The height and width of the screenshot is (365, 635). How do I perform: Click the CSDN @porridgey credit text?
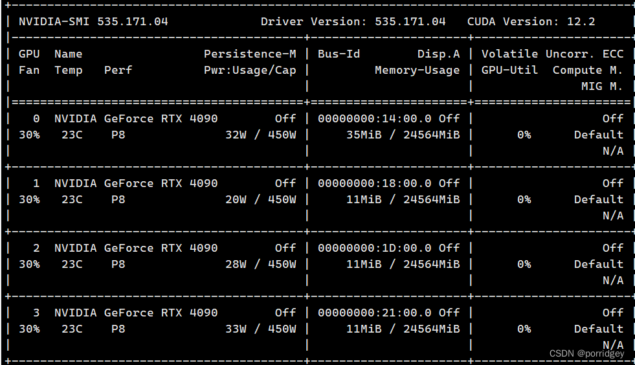click(x=587, y=353)
